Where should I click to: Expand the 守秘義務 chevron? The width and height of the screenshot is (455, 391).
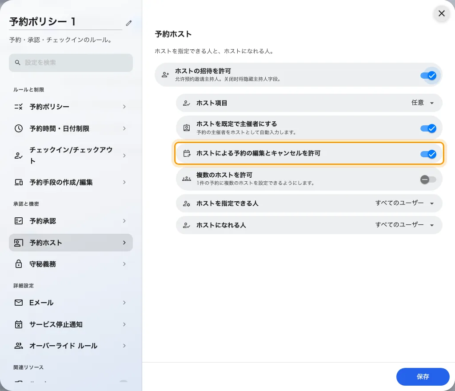coord(124,264)
